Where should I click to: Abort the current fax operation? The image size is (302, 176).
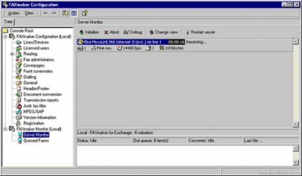(111, 32)
